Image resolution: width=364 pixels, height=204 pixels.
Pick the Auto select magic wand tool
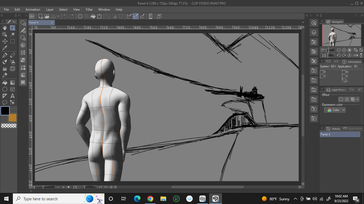click(13, 35)
